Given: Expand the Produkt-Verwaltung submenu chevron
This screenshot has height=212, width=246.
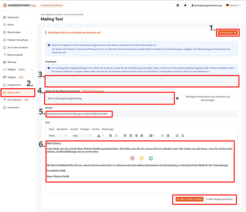Looking at the screenshot, I should (x=32, y=40).
